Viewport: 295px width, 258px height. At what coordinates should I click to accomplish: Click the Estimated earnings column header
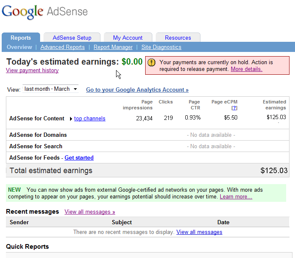(x=274, y=105)
